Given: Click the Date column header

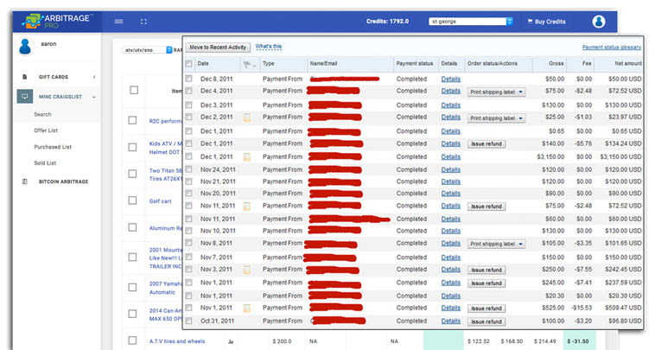Looking at the screenshot, I should tap(203, 63).
